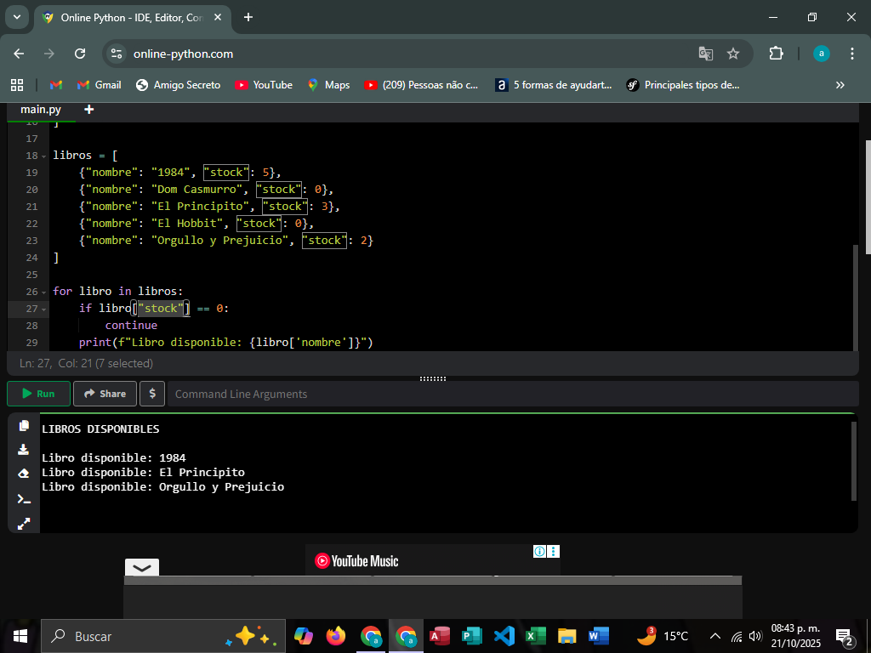871x653 pixels.
Task: Bookmark this page with the star icon
Action: tap(733, 54)
